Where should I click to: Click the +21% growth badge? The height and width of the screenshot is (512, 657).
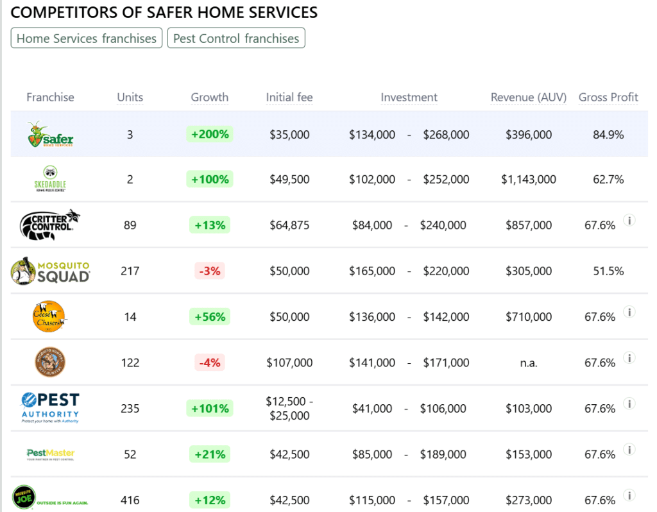click(210, 454)
